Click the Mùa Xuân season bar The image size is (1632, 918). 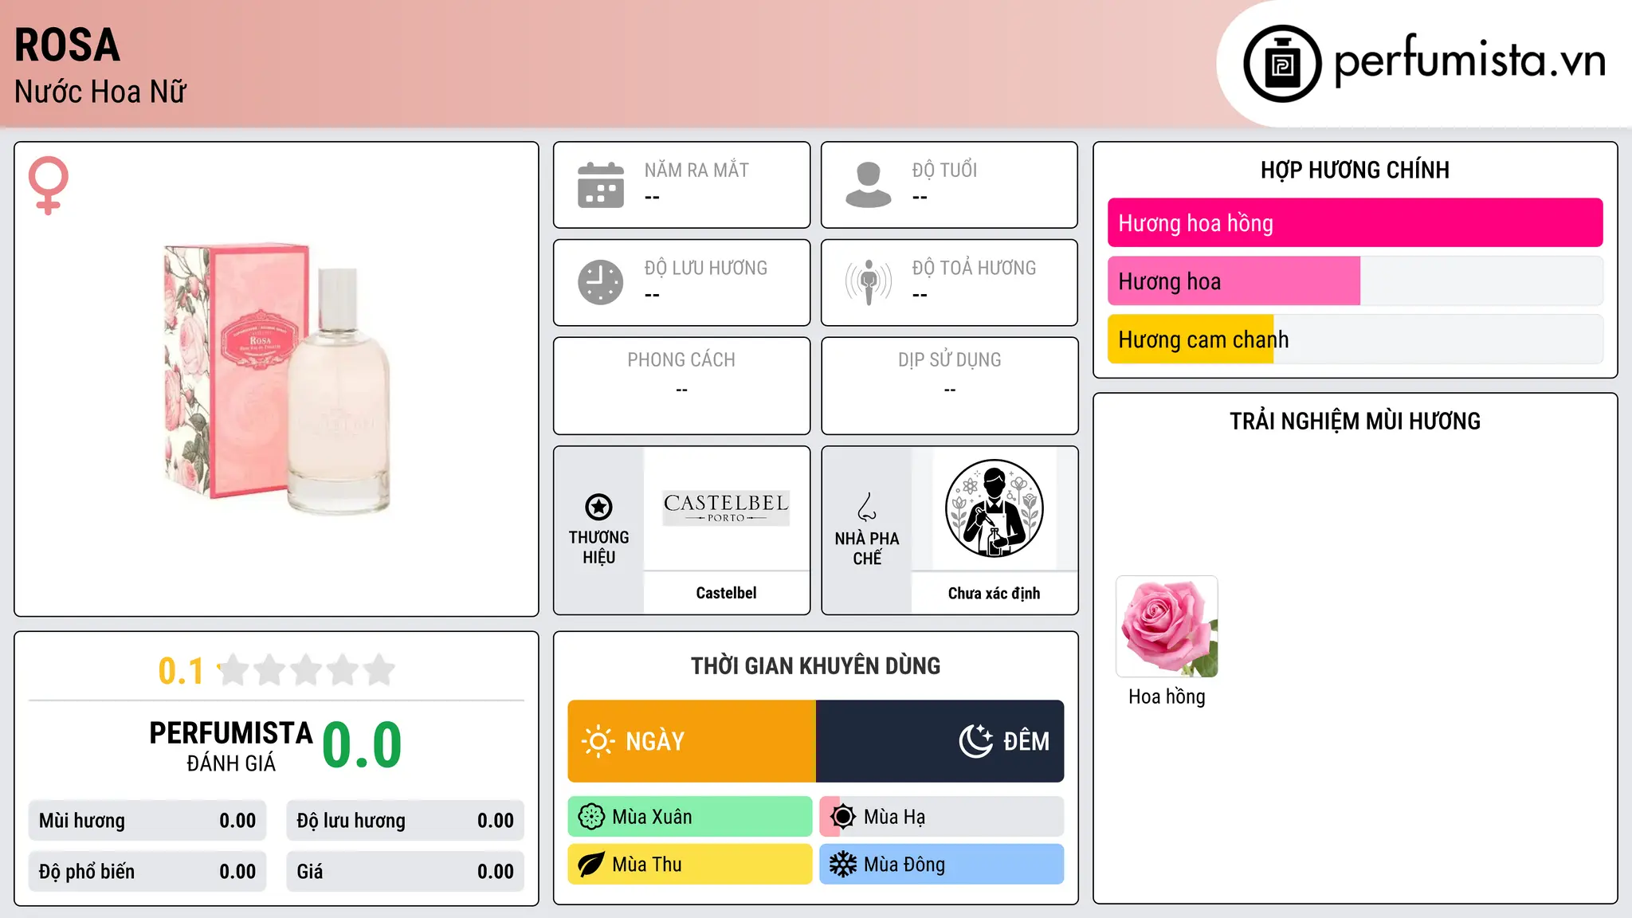click(690, 817)
